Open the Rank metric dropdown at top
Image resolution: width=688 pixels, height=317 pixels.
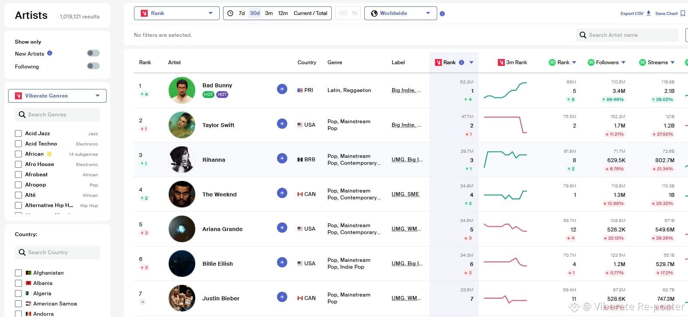(177, 13)
